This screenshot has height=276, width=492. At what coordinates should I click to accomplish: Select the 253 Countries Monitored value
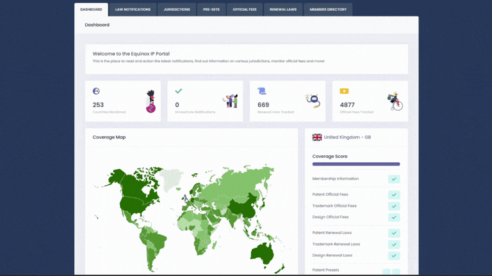click(98, 105)
